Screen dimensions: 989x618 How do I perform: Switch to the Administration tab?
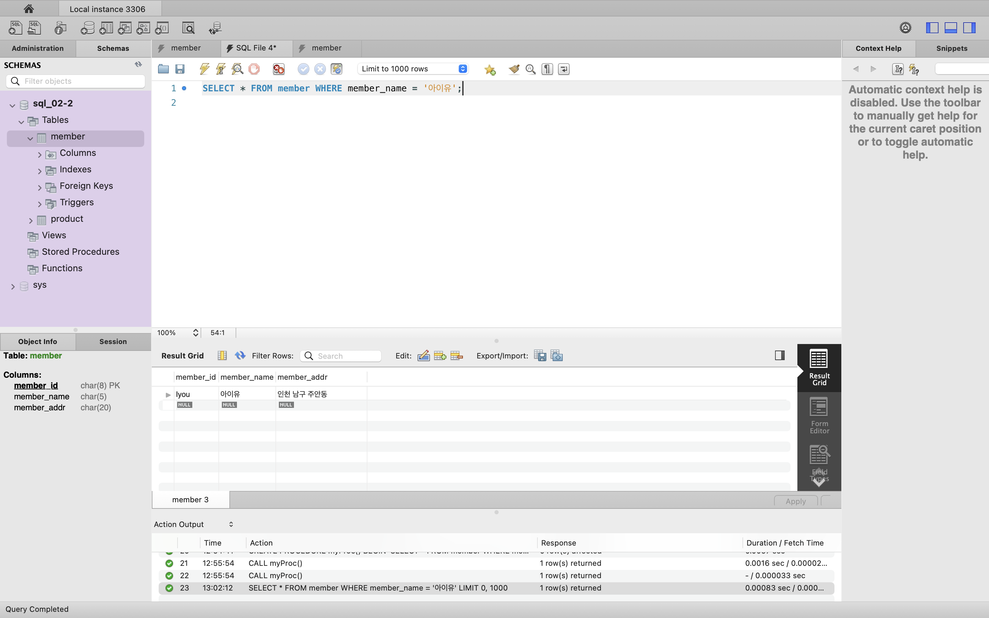37,48
